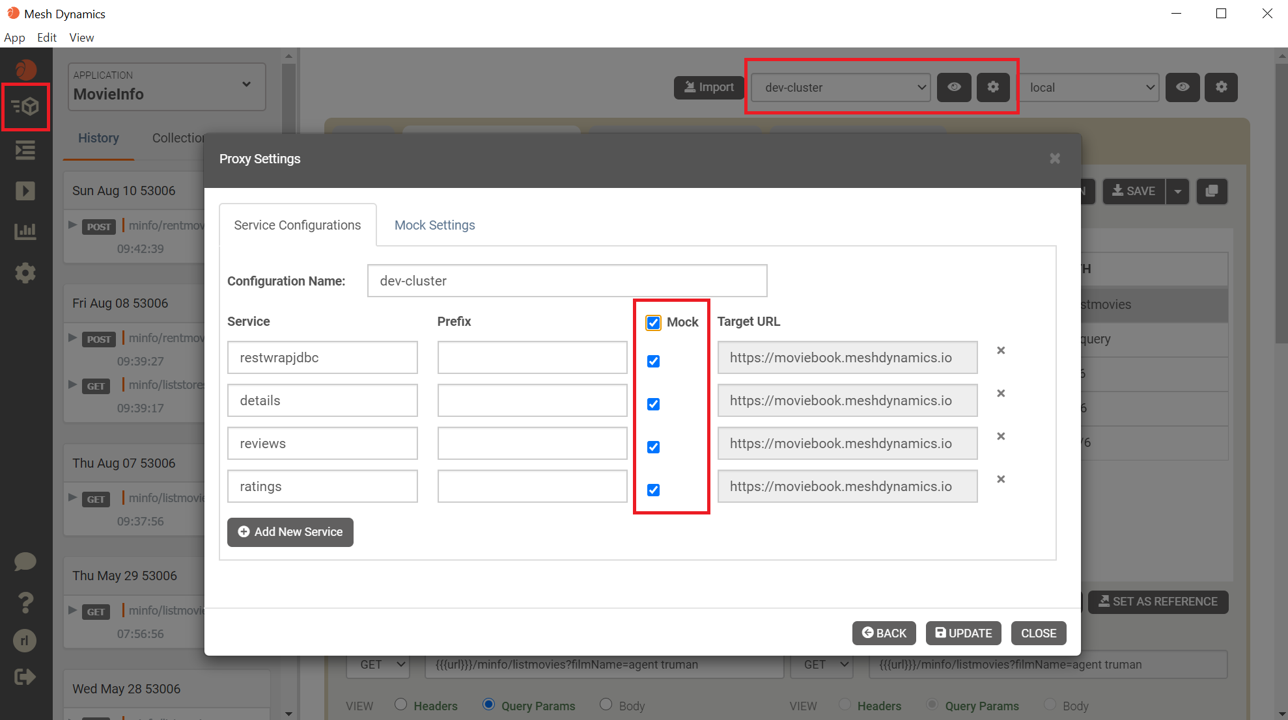Open the SAVE button dropdown arrow
This screenshot has width=1288, height=720.
pos(1177,191)
